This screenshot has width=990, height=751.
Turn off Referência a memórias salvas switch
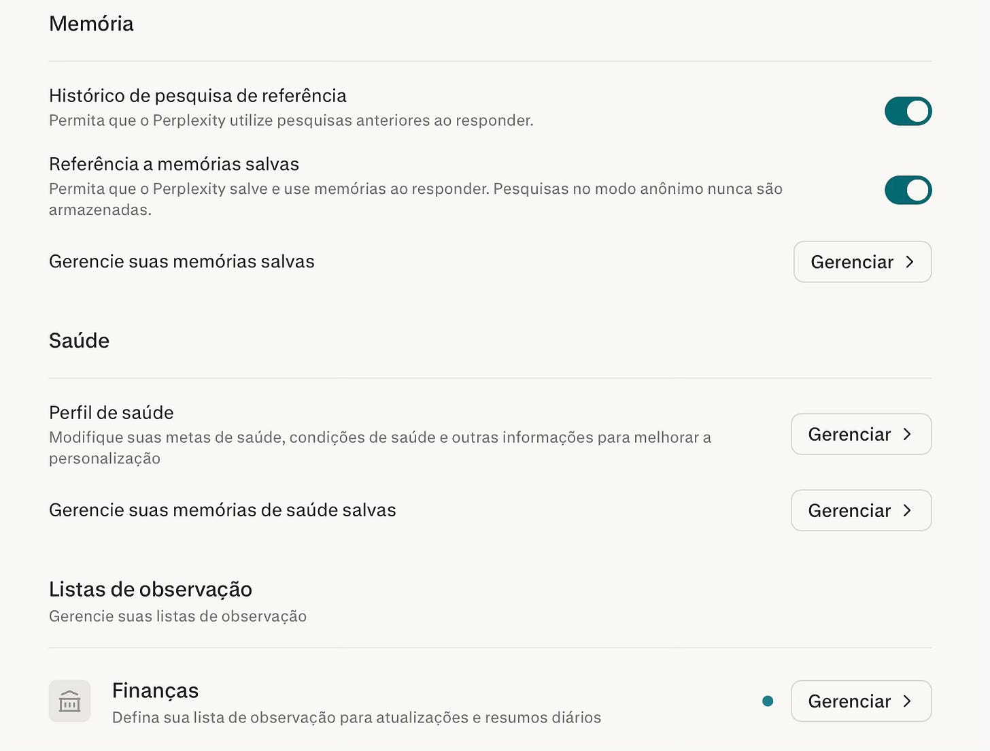click(x=908, y=190)
